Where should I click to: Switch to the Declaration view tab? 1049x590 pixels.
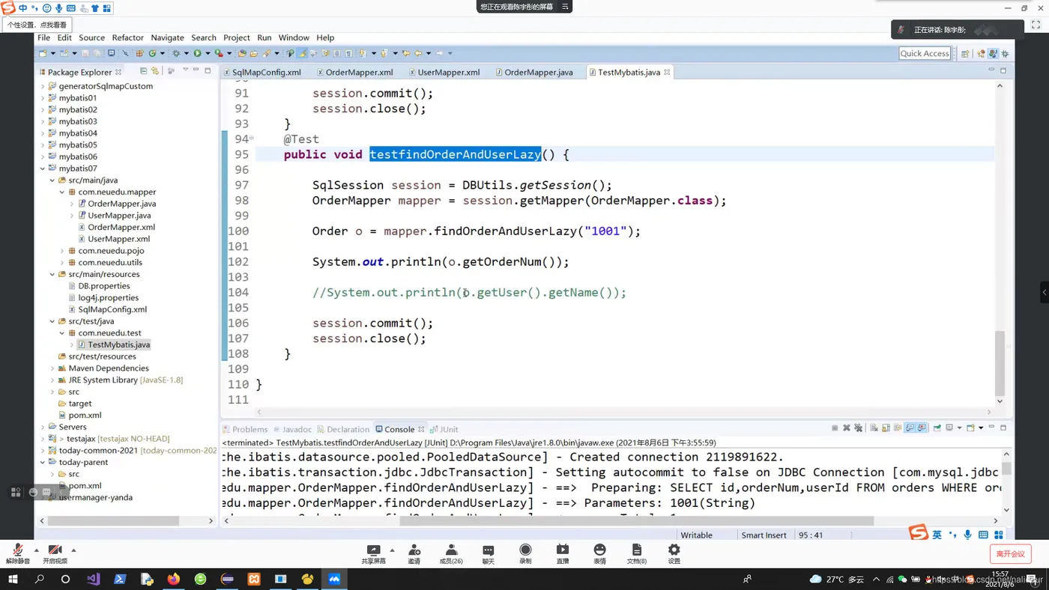click(344, 429)
